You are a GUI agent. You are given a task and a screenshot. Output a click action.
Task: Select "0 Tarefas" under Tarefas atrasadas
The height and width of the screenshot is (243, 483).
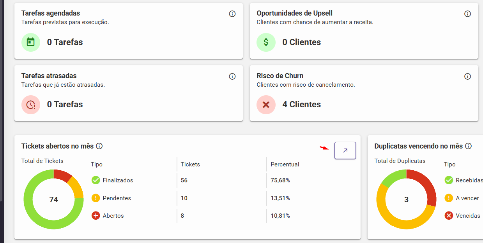(65, 105)
